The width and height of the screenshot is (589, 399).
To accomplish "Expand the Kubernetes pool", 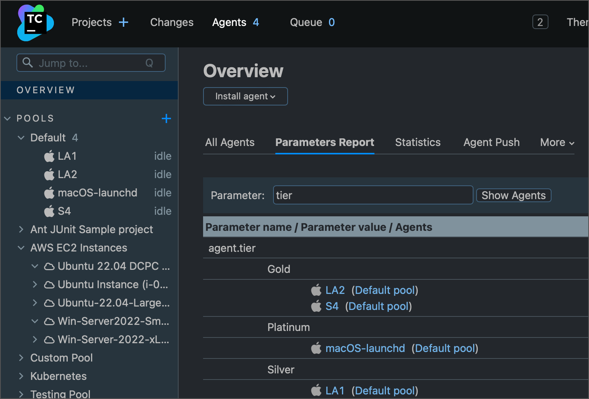I will (21, 376).
